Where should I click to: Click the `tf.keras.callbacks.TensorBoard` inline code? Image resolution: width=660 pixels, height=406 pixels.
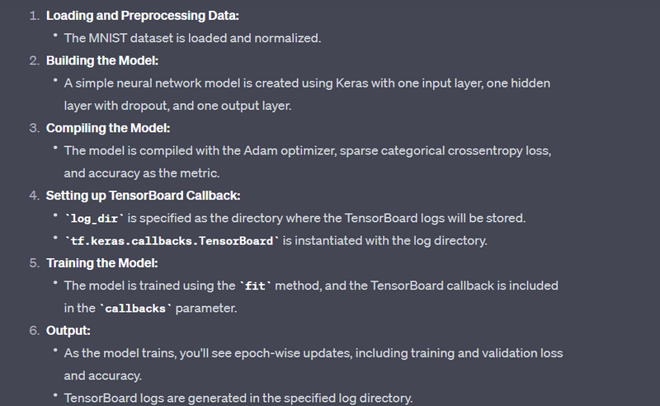172,241
